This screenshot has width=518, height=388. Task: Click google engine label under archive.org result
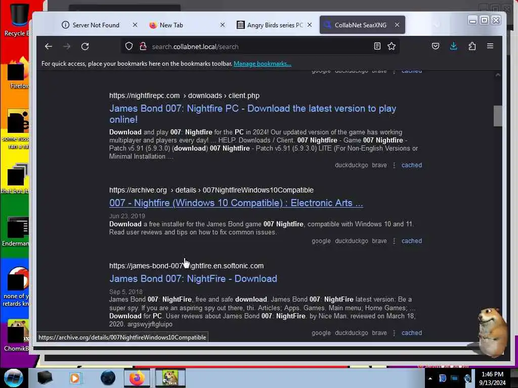coord(321,241)
